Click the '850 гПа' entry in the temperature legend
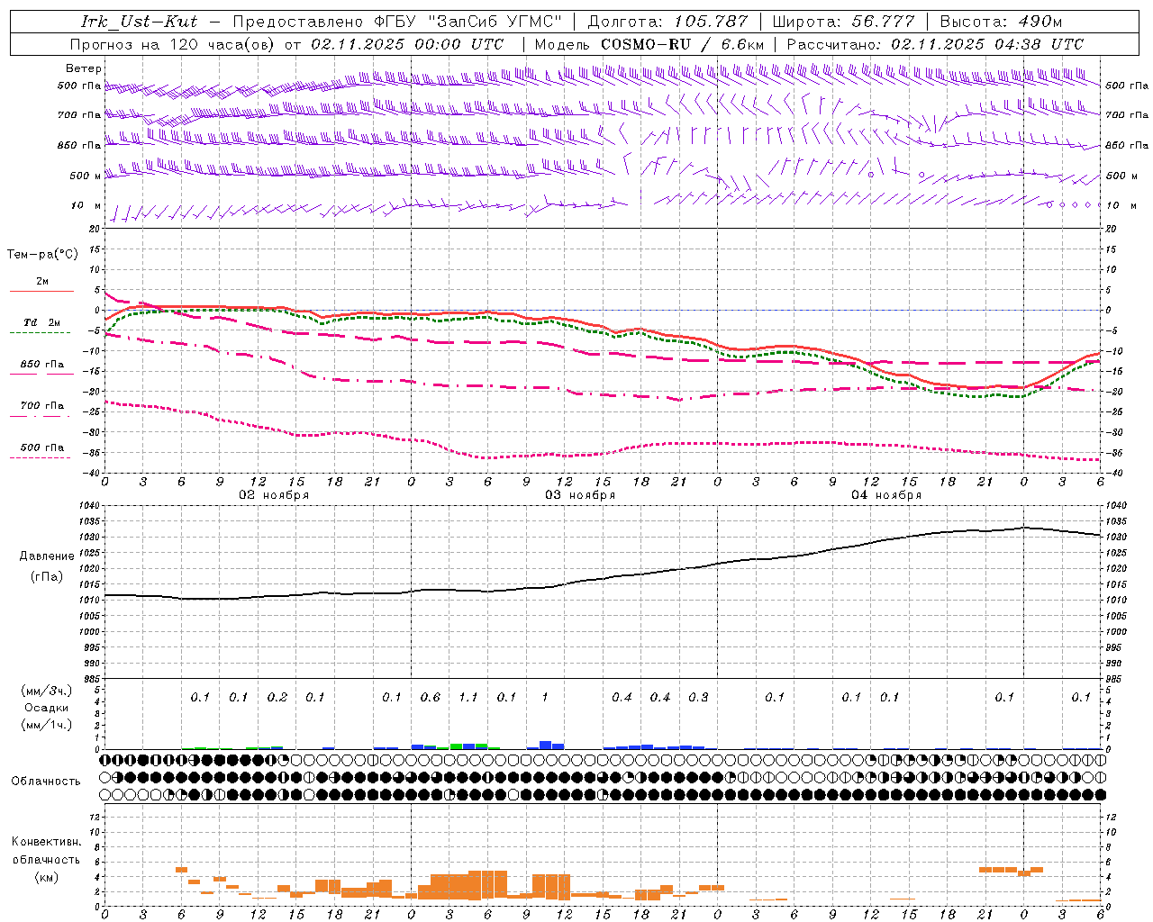 (42, 365)
